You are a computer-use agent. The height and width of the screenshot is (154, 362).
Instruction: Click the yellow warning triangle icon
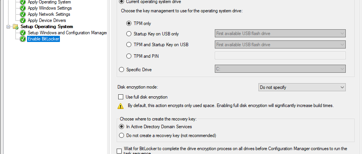[121, 106]
